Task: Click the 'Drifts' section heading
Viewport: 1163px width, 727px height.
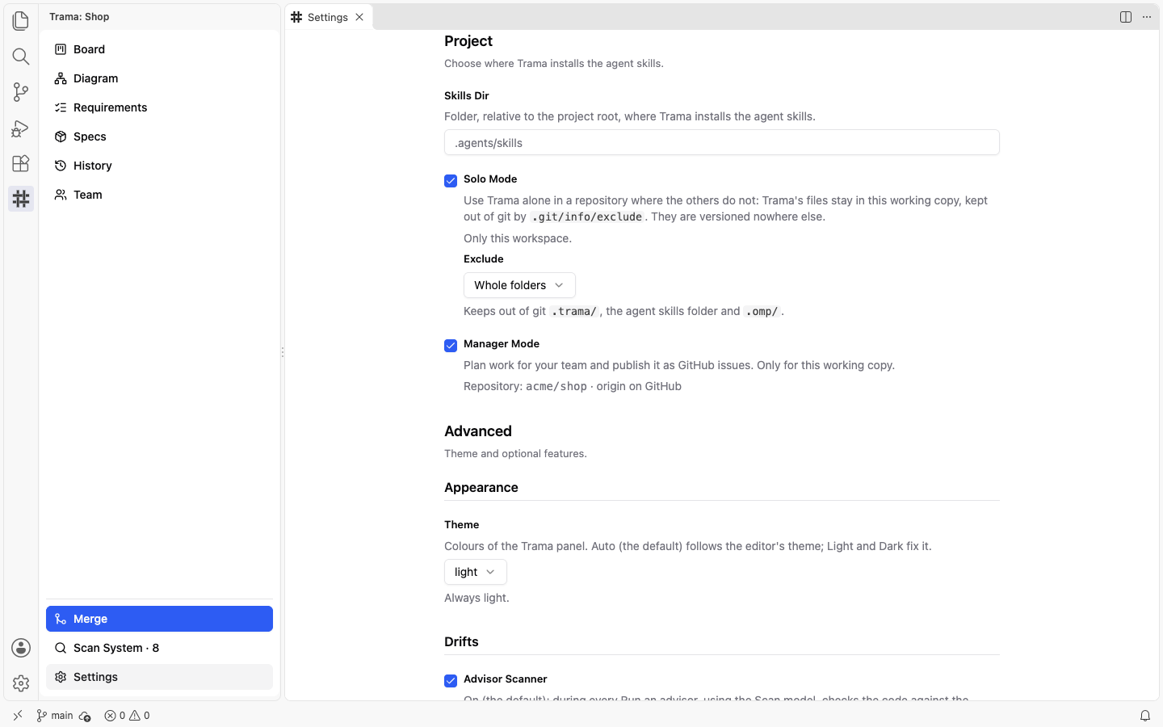Action: [x=461, y=641]
